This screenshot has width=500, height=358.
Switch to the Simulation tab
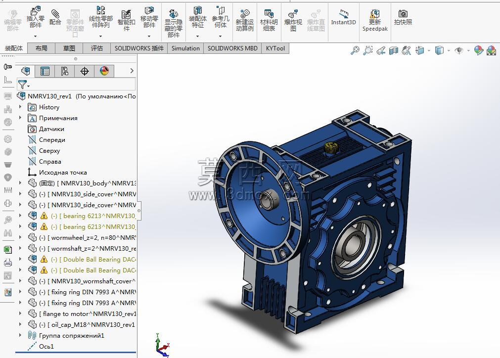point(185,48)
